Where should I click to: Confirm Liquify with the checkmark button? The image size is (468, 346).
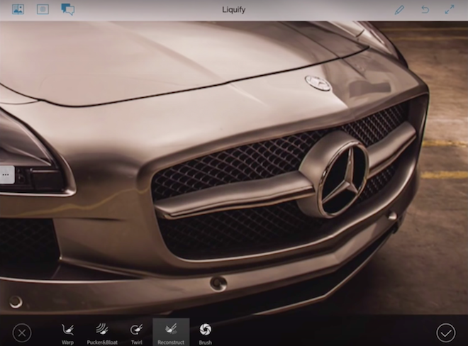point(446,333)
